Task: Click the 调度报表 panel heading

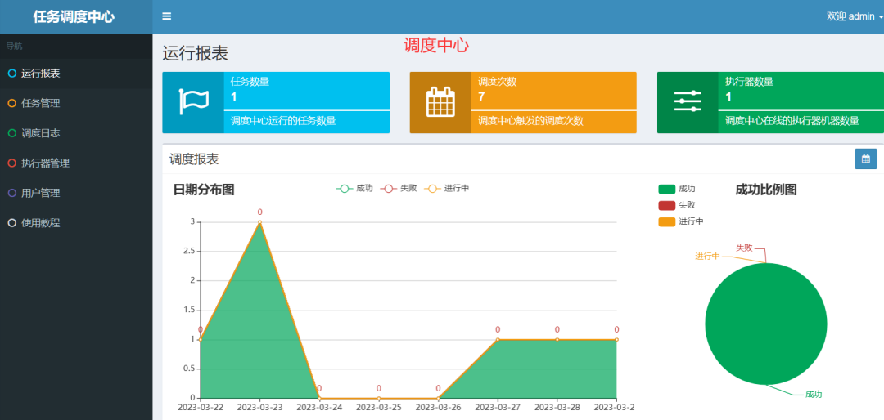Action: coord(194,159)
